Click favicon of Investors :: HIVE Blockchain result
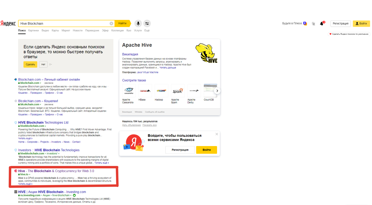This screenshot has height=205, width=372. pos(16,150)
